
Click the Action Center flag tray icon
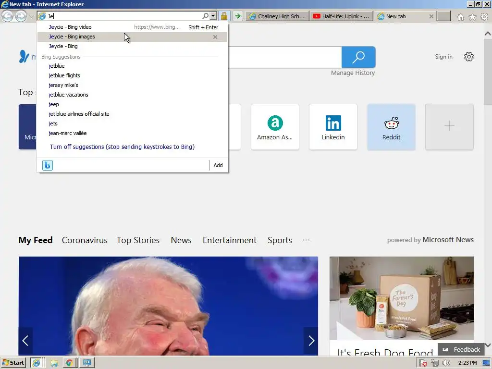tap(423, 363)
